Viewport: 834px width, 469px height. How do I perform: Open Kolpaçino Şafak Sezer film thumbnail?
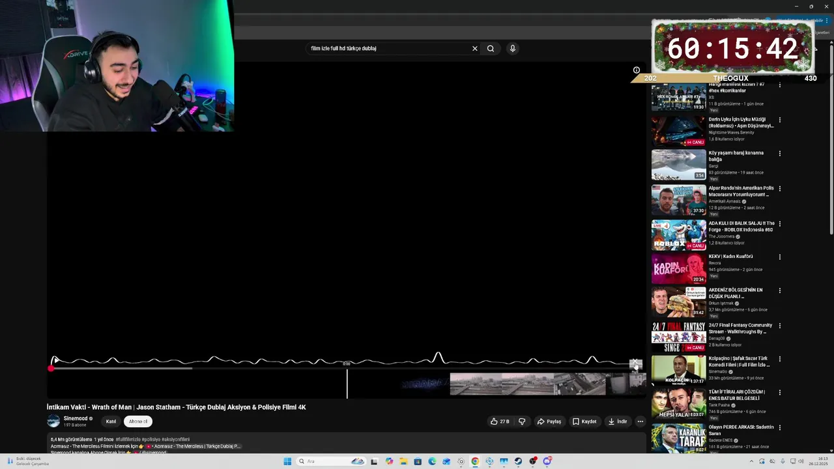(678, 369)
